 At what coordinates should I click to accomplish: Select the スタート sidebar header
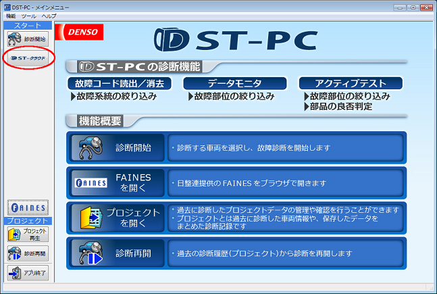(28, 26)
